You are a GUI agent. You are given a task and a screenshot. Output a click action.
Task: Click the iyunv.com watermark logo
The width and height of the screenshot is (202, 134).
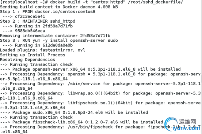tap(182, 124)
